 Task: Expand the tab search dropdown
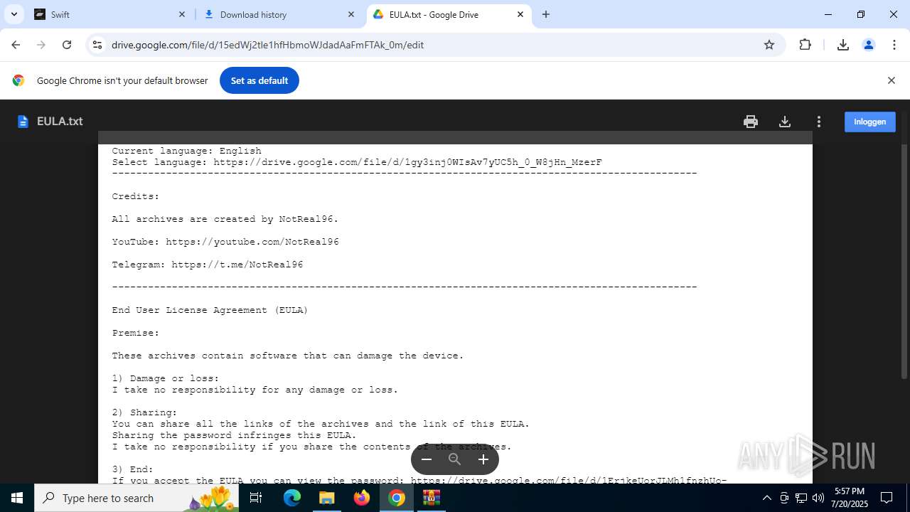[14, 14]
